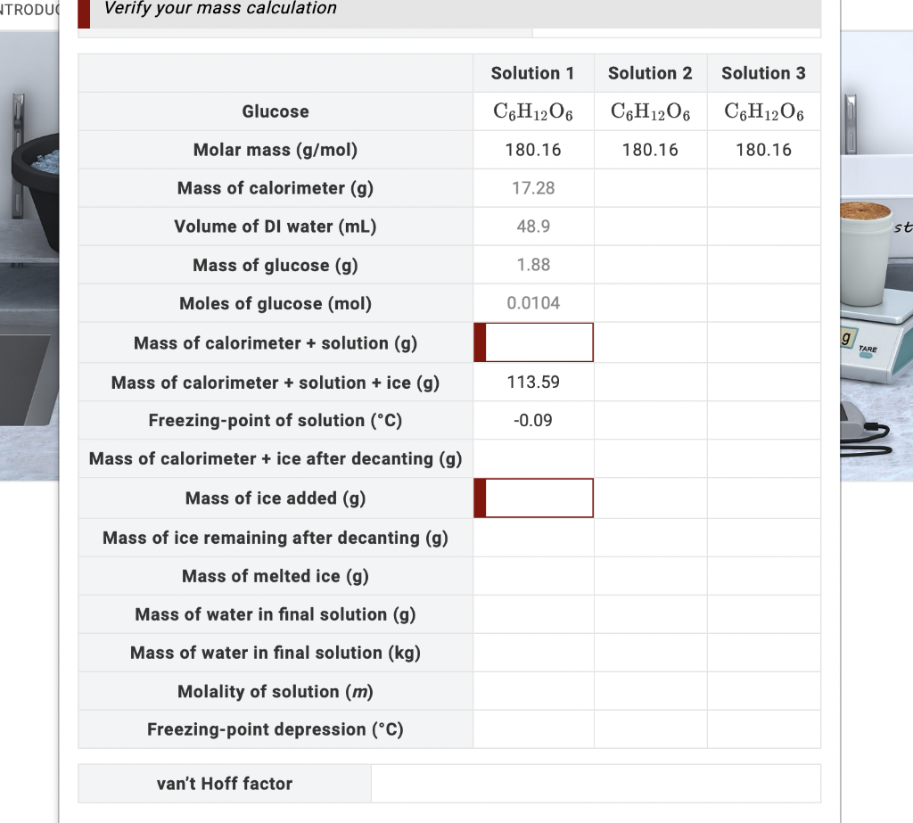The width and height of the screenshot is (913, 823).
Task: Click the Volume of DI water (mL) label
Action: pos(276,227)
